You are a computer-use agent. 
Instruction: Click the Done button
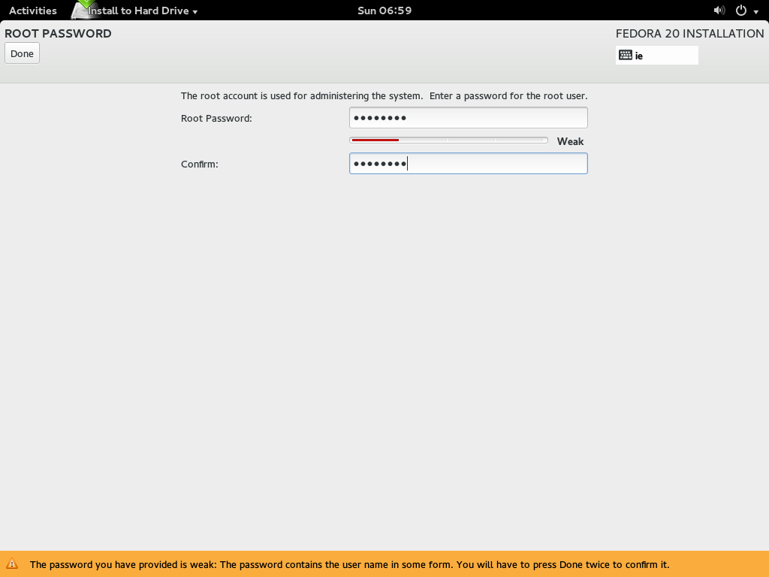point(22,53)
